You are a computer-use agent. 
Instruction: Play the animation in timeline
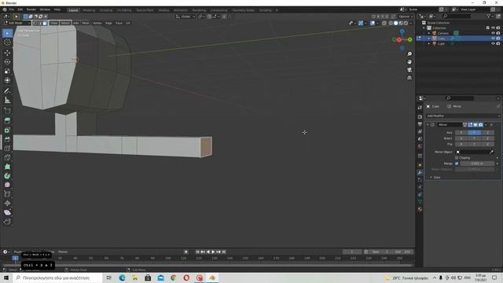(x=213, y=252)
